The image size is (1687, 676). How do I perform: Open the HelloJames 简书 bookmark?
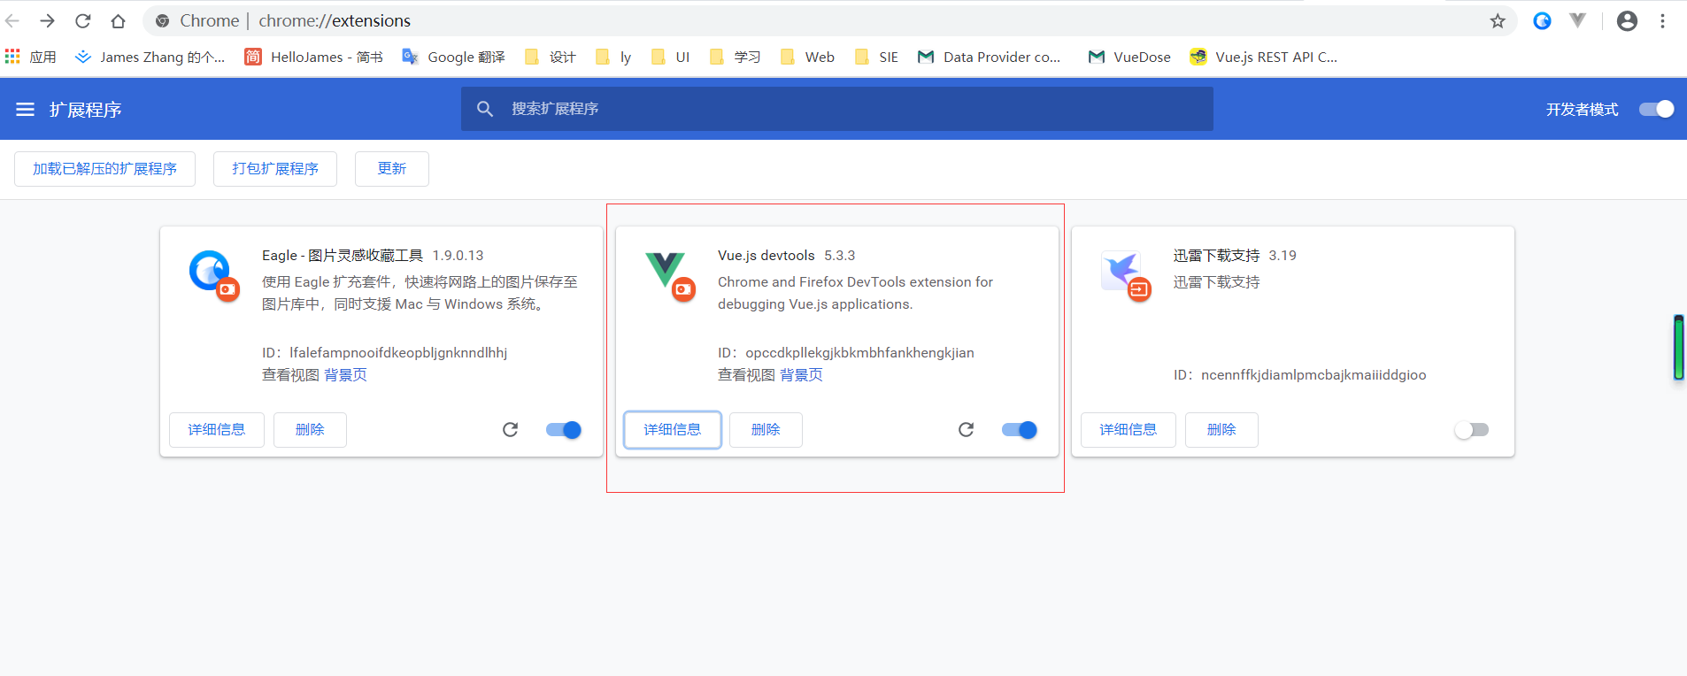pyautogui.click(x=313, y=57)
